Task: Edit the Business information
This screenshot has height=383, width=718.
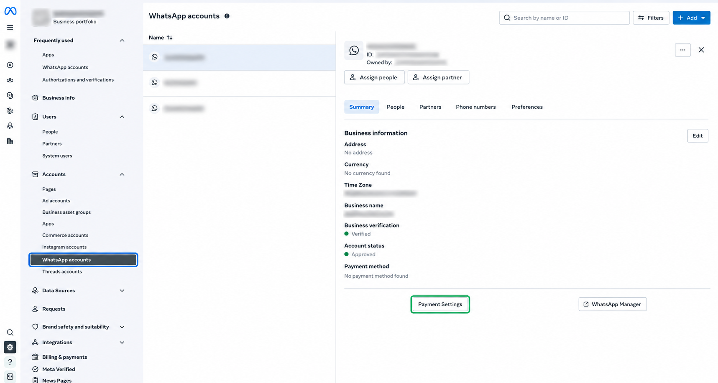Action: tap(698, 135)
